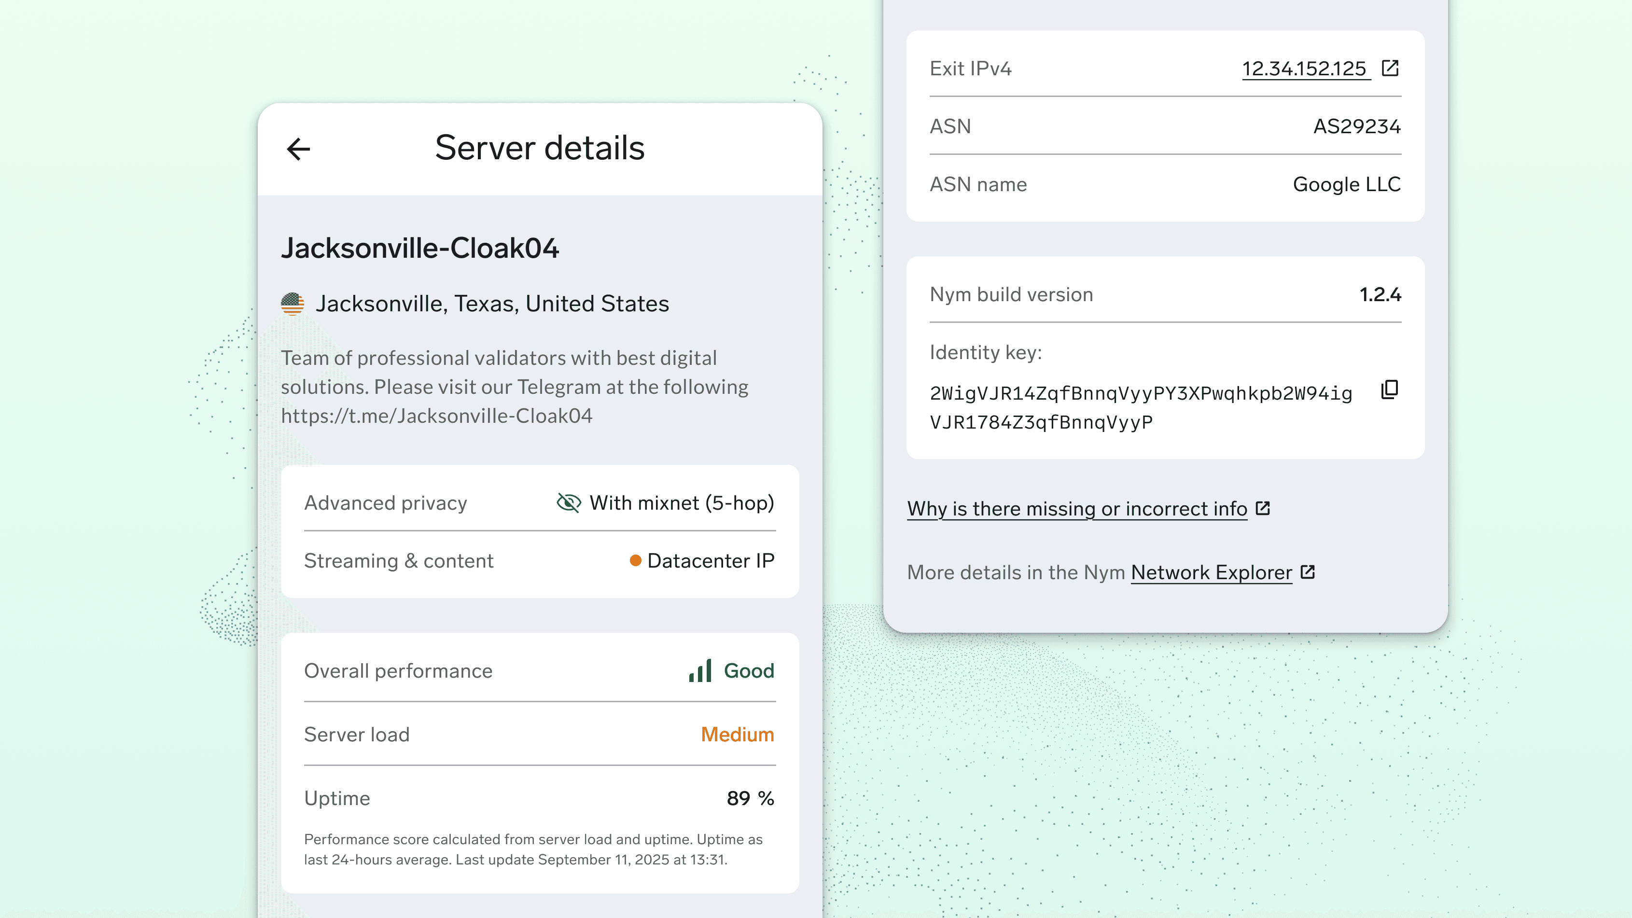Click the crossed-eye mixnet privacy icon
Screen dimensions: 1632x918
pyautogui.click(x=568, y=503)
